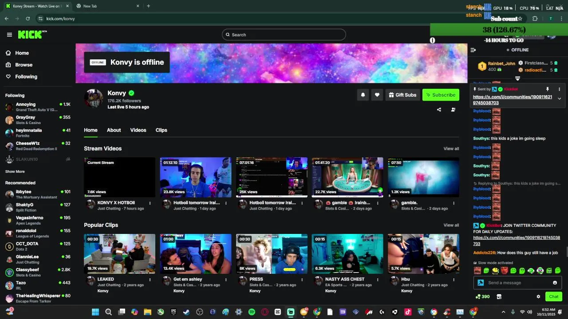Open the emoji picker in chat input

click(555, 283)
